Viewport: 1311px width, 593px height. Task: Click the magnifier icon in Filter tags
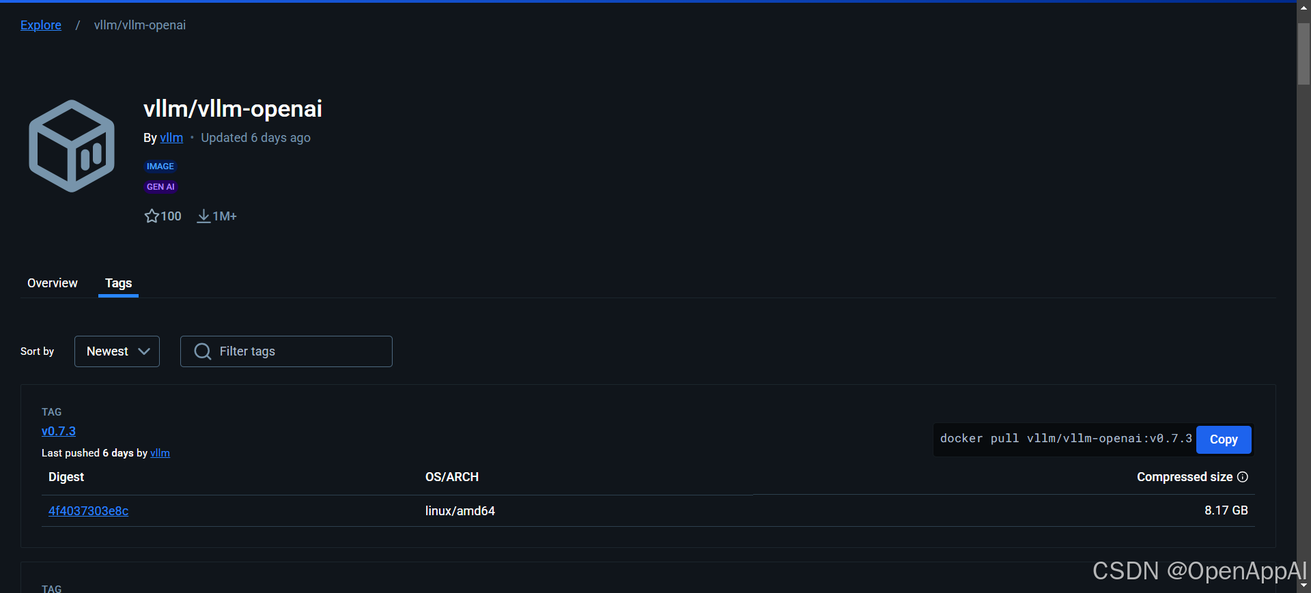point(203,351)
